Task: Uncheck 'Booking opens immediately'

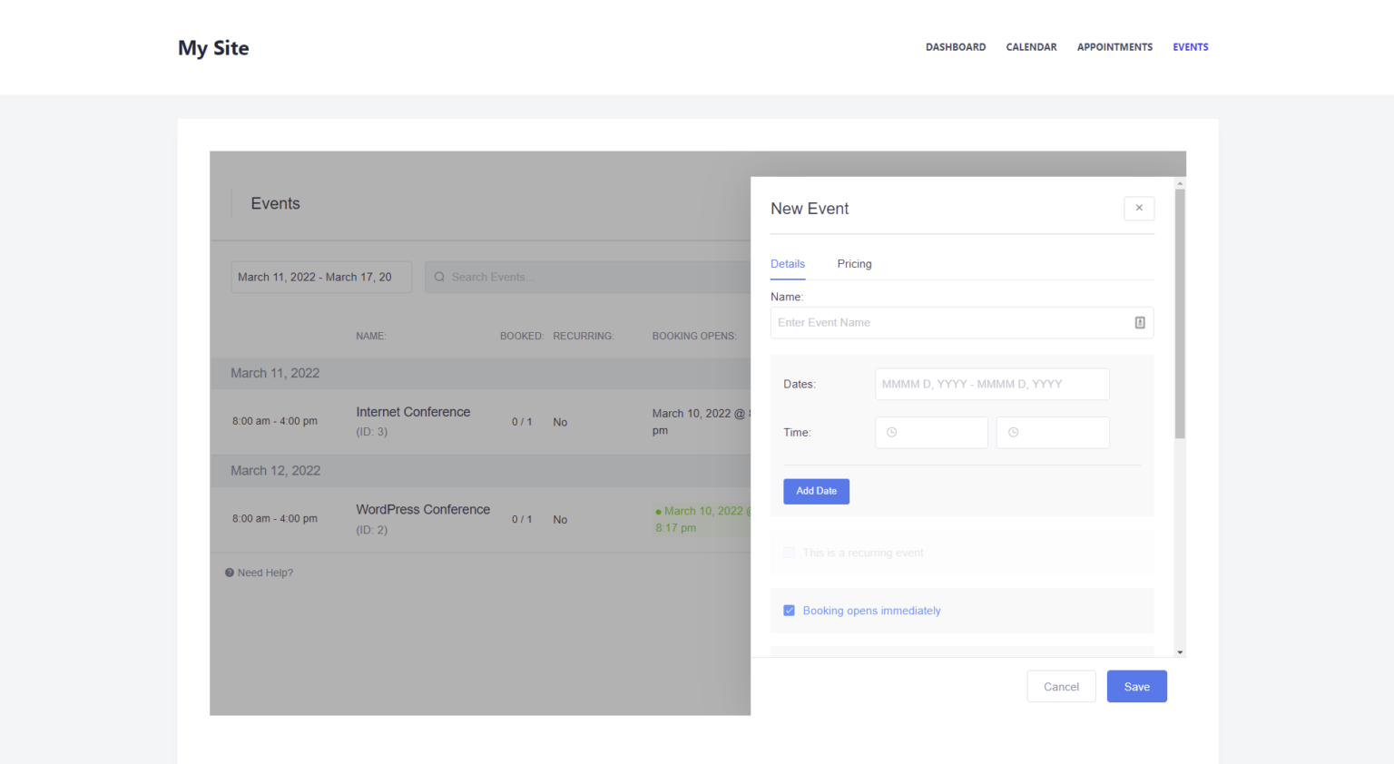Action: (x=789, y=610)
